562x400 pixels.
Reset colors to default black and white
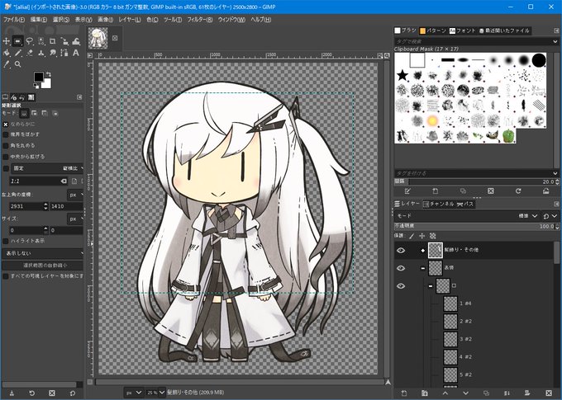click(x=36, y=86)
